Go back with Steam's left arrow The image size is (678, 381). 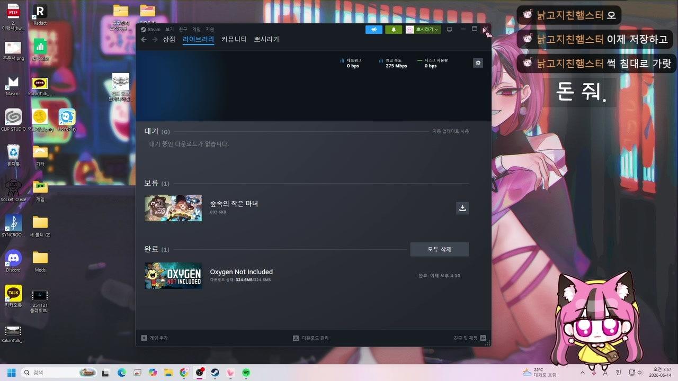[x=144, y=40]
